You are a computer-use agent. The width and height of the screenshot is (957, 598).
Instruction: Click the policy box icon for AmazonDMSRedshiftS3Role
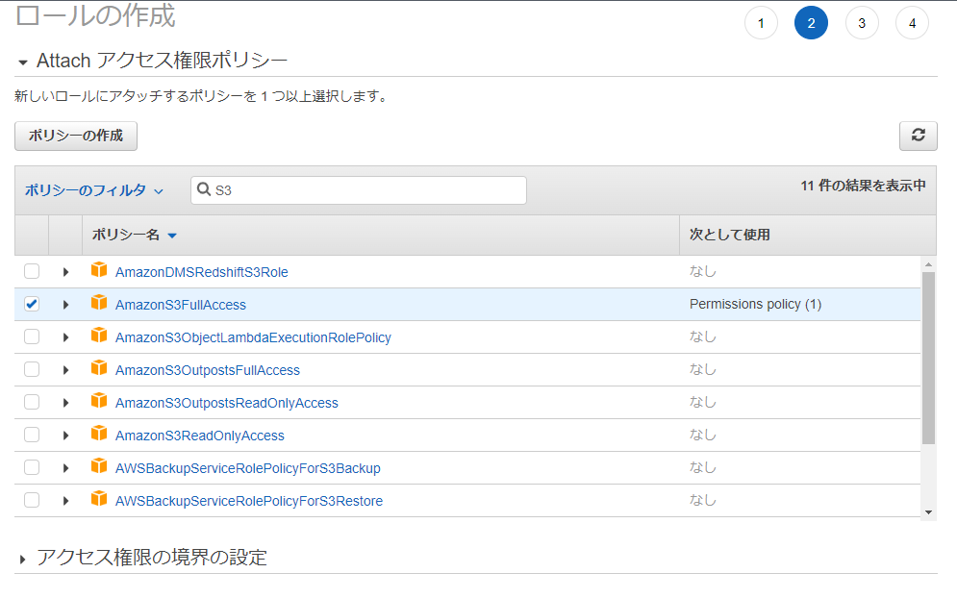click(x=99, y=270)
